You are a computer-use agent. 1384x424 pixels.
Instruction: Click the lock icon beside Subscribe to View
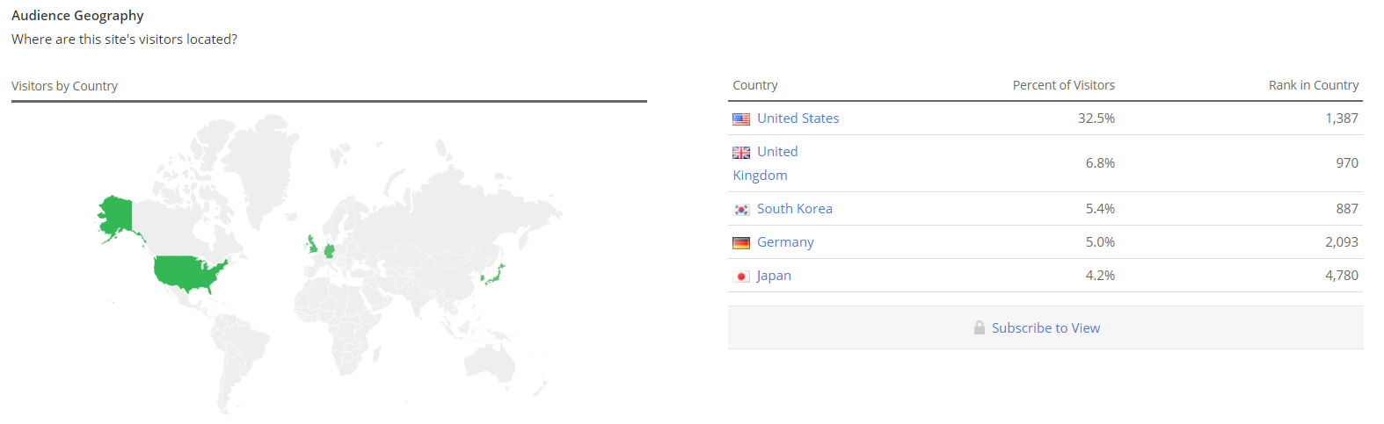pos(980,327)
